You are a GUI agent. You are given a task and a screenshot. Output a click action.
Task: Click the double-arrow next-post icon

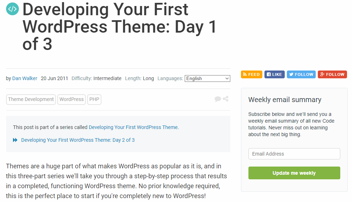coord(15,140)
